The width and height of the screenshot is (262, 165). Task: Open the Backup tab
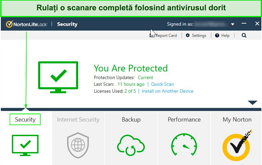(x=131, y=120)
